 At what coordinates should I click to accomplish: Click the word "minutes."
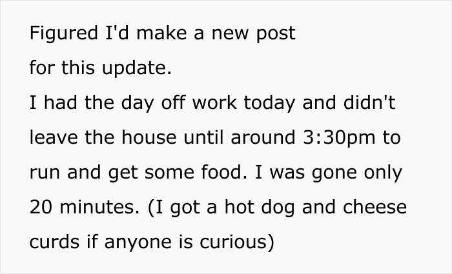99,207
